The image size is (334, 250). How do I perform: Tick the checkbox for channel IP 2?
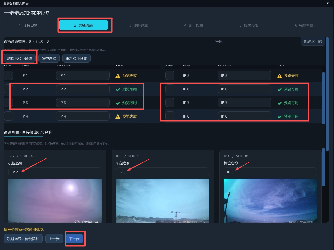pos(8,89)
